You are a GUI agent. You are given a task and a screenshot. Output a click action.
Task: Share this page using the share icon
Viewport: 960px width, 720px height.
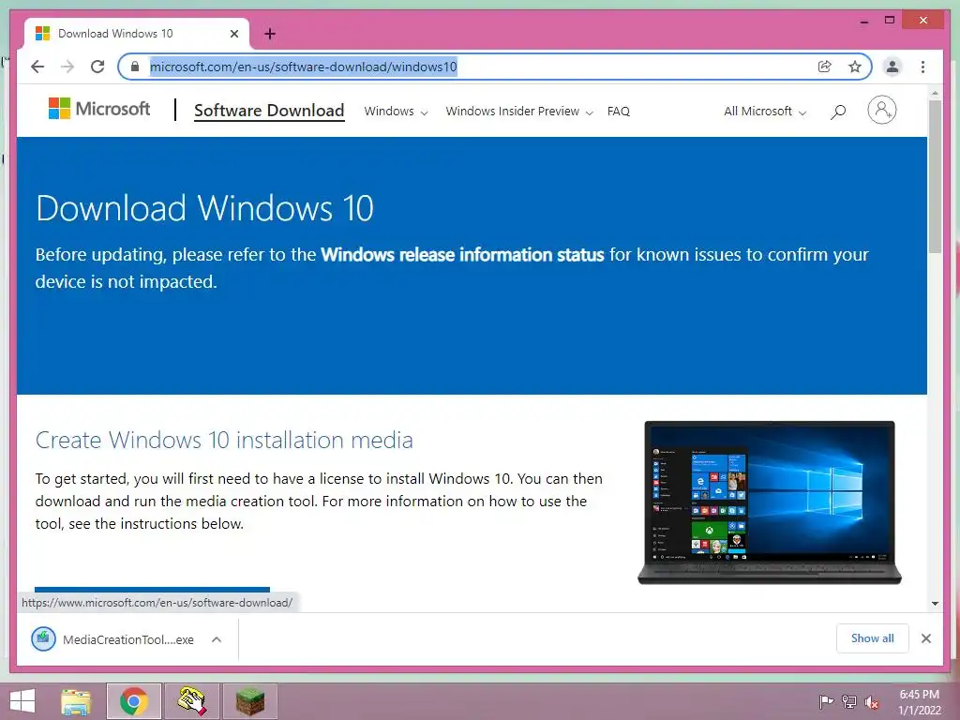(x=825, y=67)
